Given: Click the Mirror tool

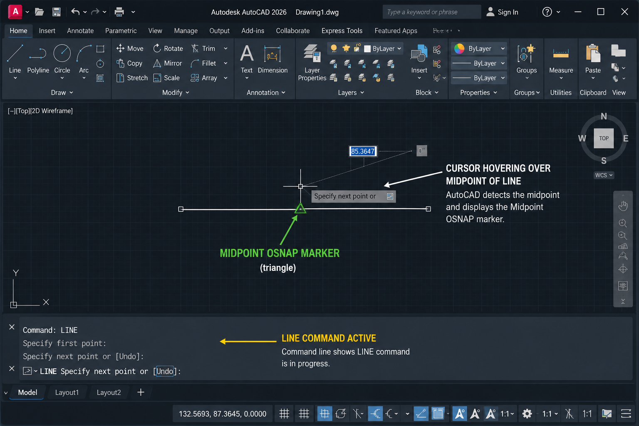Looking at the screenshot, I should (x=167, y=63).
